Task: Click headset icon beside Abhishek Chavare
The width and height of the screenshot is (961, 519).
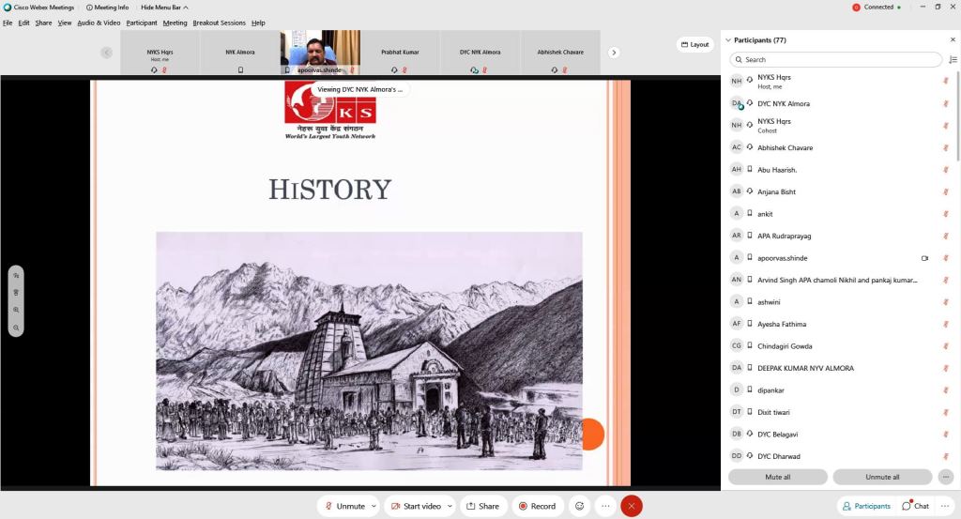Action: [750, 147]
